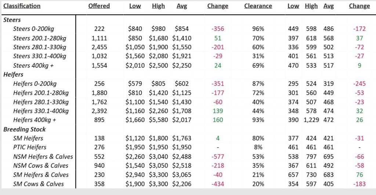Click the -577 change value
Screen dimensions: 376x195
(x=218, y=156)
